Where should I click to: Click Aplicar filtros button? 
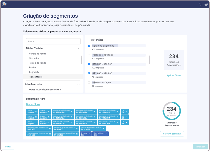(174, 75)
